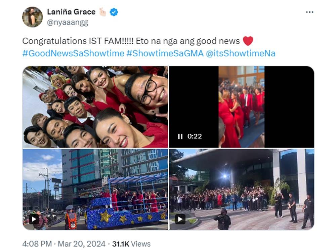336x252 pixels.
Task: Play the parade float video
Action: (34, 219)
